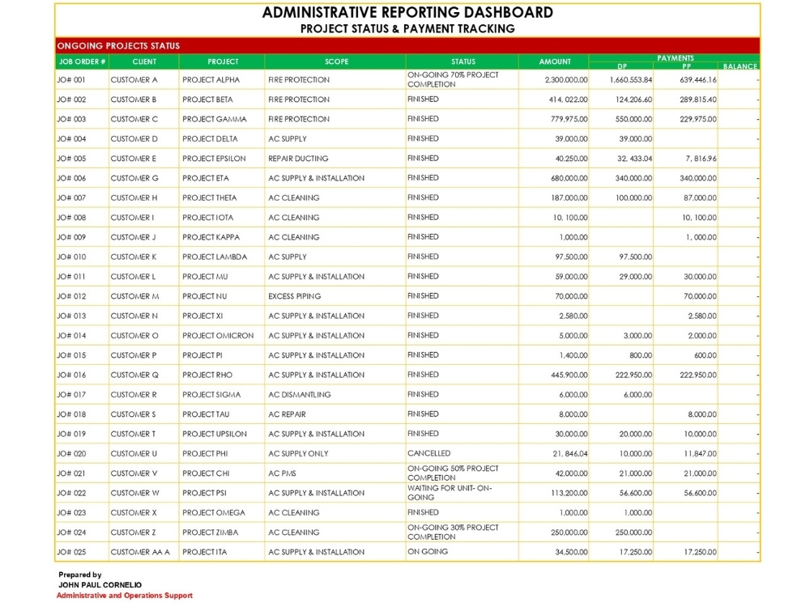Click the DP sub-header
810x607 pixels.
[622, 66]
